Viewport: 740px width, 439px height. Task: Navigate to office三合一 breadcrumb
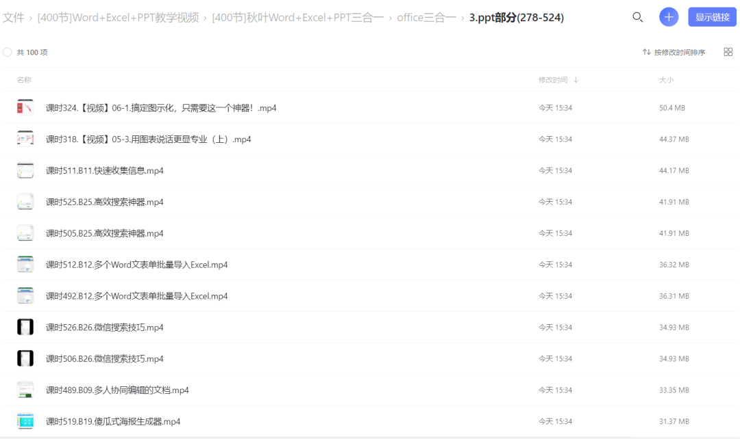(x=426, y=17)
